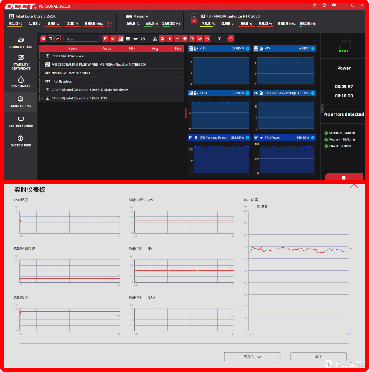This screenshot has width=369, height=372.
Task: Toggle memory module sensors filter
Action: [x=135, y=39]
